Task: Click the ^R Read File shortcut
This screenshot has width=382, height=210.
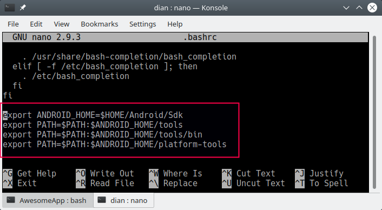Action: point(105,183)
